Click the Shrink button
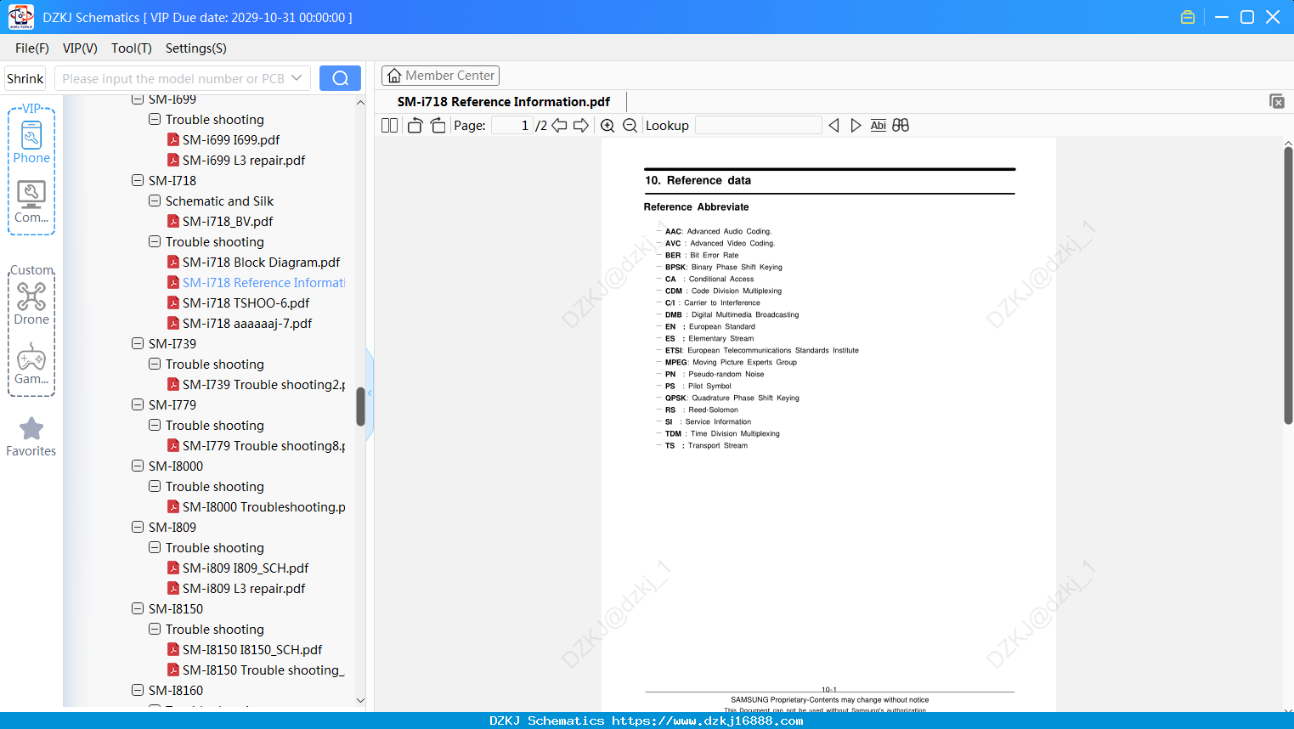This screenshot has width=1294, height=729. (x=25, y=78)
